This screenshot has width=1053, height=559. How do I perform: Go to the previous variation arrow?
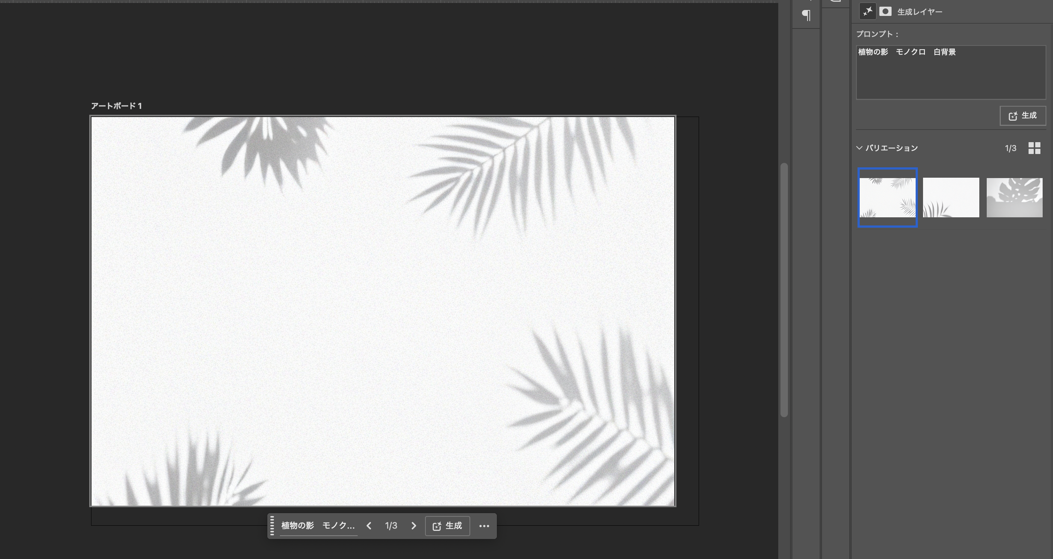[369, 526]
